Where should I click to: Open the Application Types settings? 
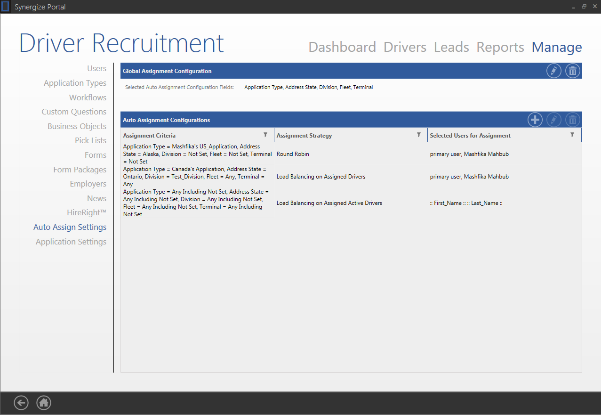pyautogui.click(x=75, y=83)
